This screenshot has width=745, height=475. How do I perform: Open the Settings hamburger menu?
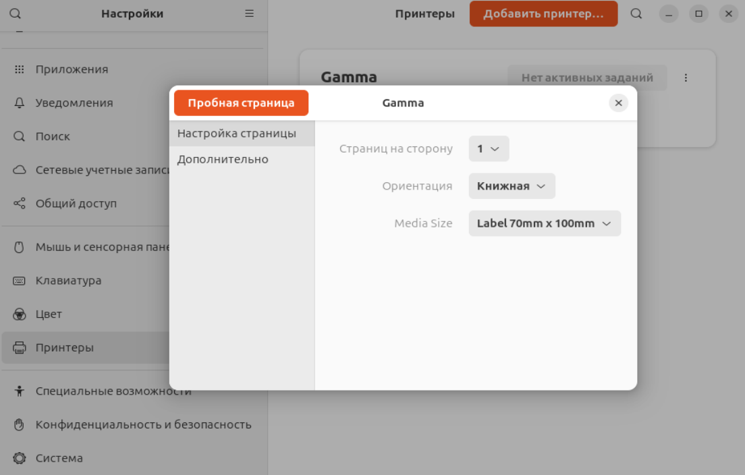click(249, 13)
